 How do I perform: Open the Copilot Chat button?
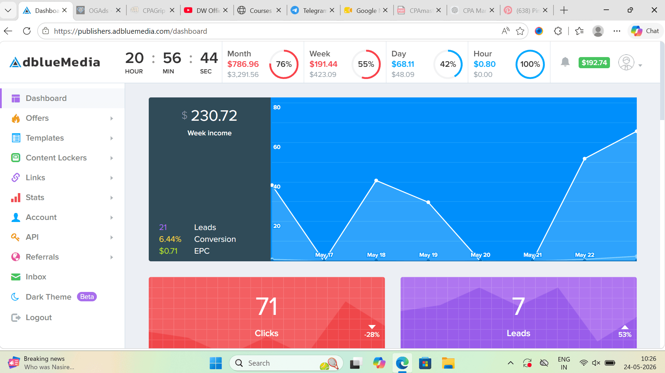pyautogui.click(x=645, y=31)
